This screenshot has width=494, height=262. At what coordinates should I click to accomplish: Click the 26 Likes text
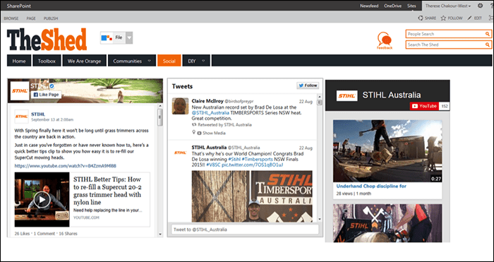tap(23, 234)
